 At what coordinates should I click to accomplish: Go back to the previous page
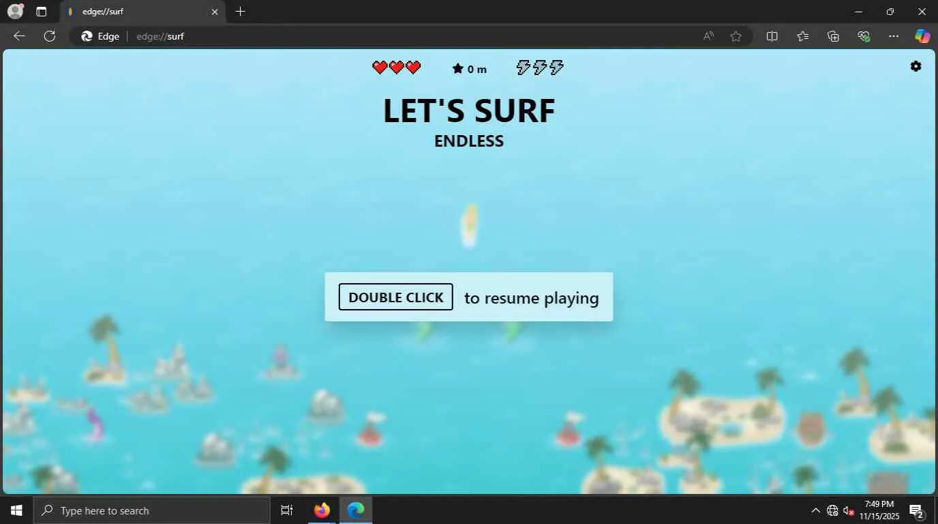[x=19, y=36]
